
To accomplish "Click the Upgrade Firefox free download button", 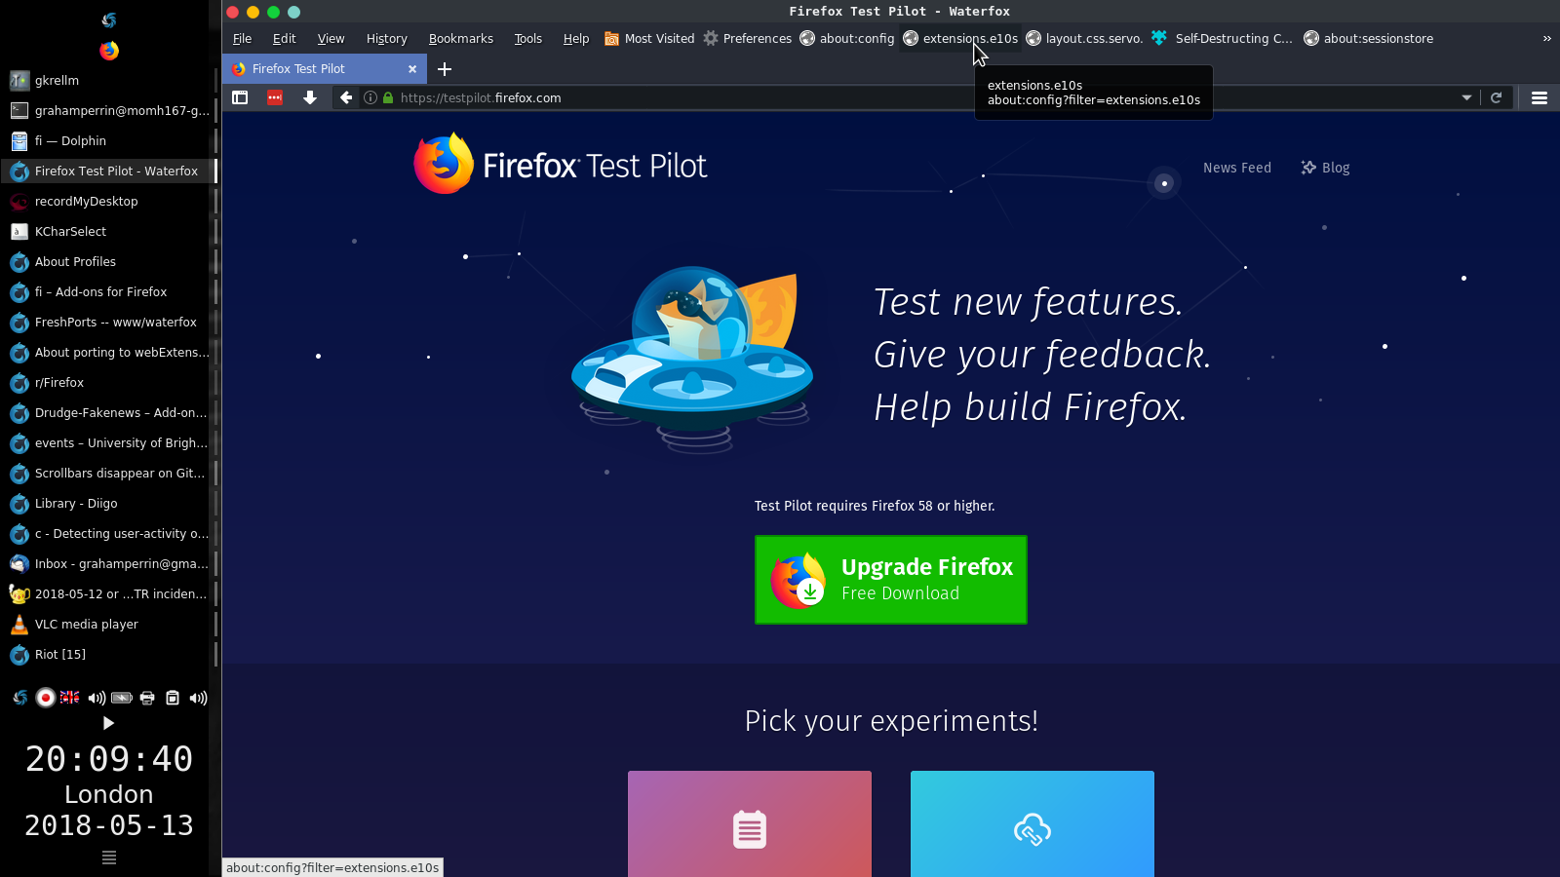I will click(x=890, y=579).
